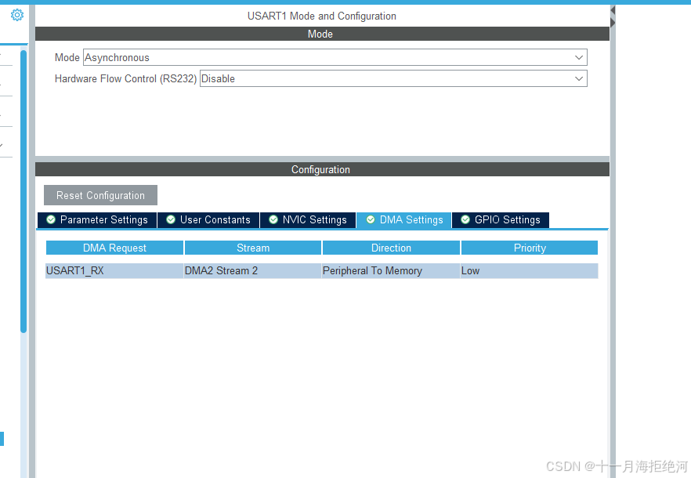Click the Reset Configuration button
Viewport: 691px width, 478px height.
pyautogui.click(x=100, y=195)
